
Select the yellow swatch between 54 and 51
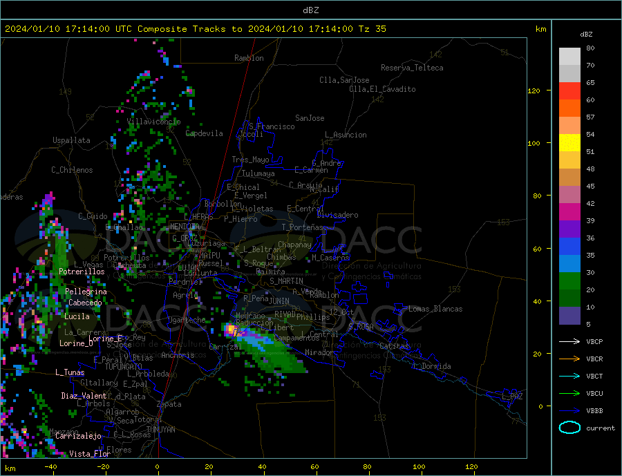(569, 143)
